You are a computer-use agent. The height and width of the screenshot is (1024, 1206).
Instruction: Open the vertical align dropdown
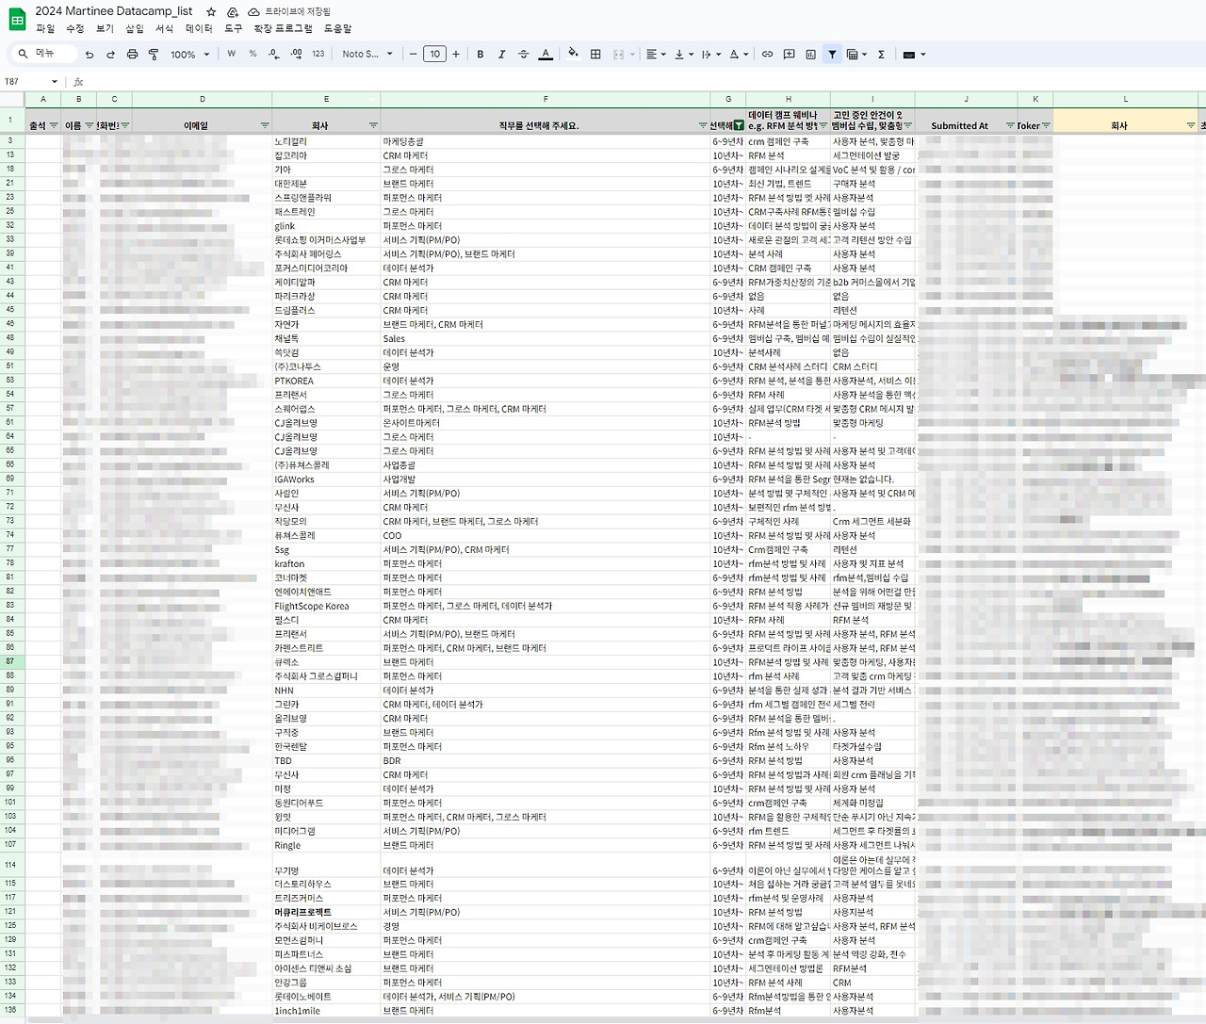(683, 55)
